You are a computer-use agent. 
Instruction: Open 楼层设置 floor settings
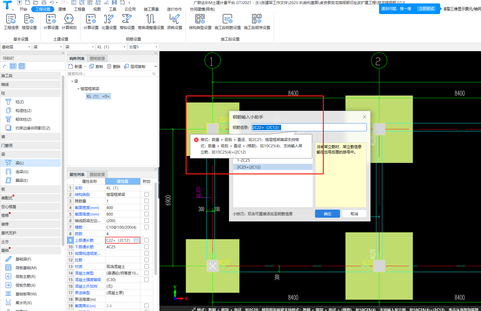[29, 22]
